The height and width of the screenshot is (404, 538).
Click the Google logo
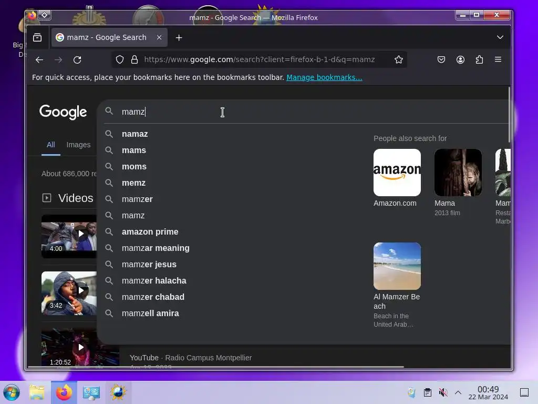click(x=63, y=112)
